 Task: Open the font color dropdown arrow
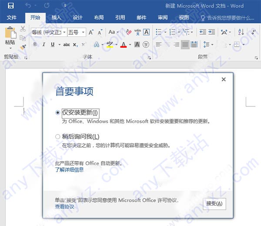coord(130,45)
